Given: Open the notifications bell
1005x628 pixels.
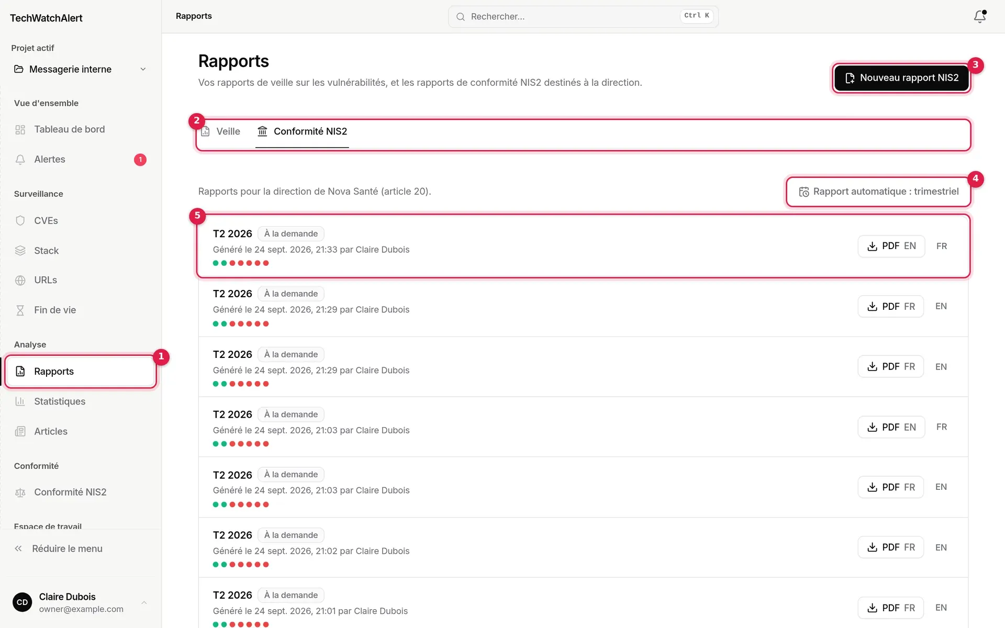Looking at the screenshot, I should pyautogui.click(x=979, y=17).
